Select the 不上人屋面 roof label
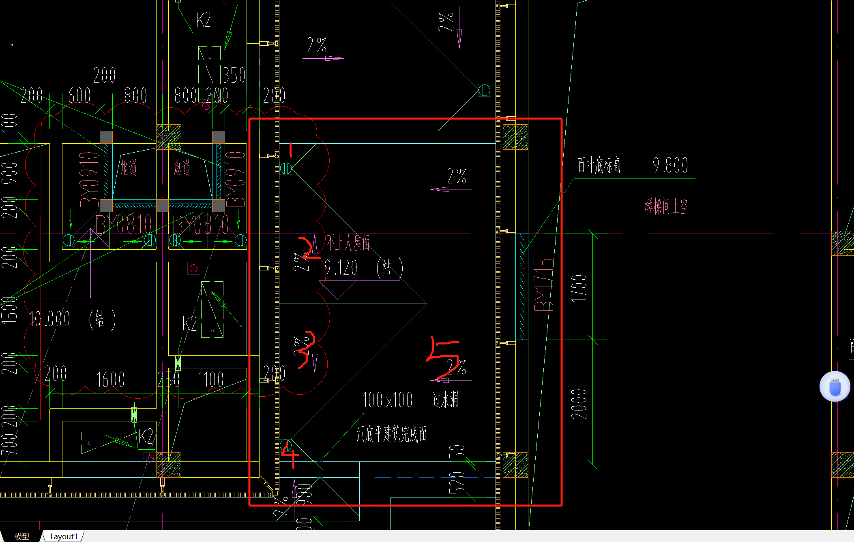Viewport: 854px width, 542px height. (348, 243)
